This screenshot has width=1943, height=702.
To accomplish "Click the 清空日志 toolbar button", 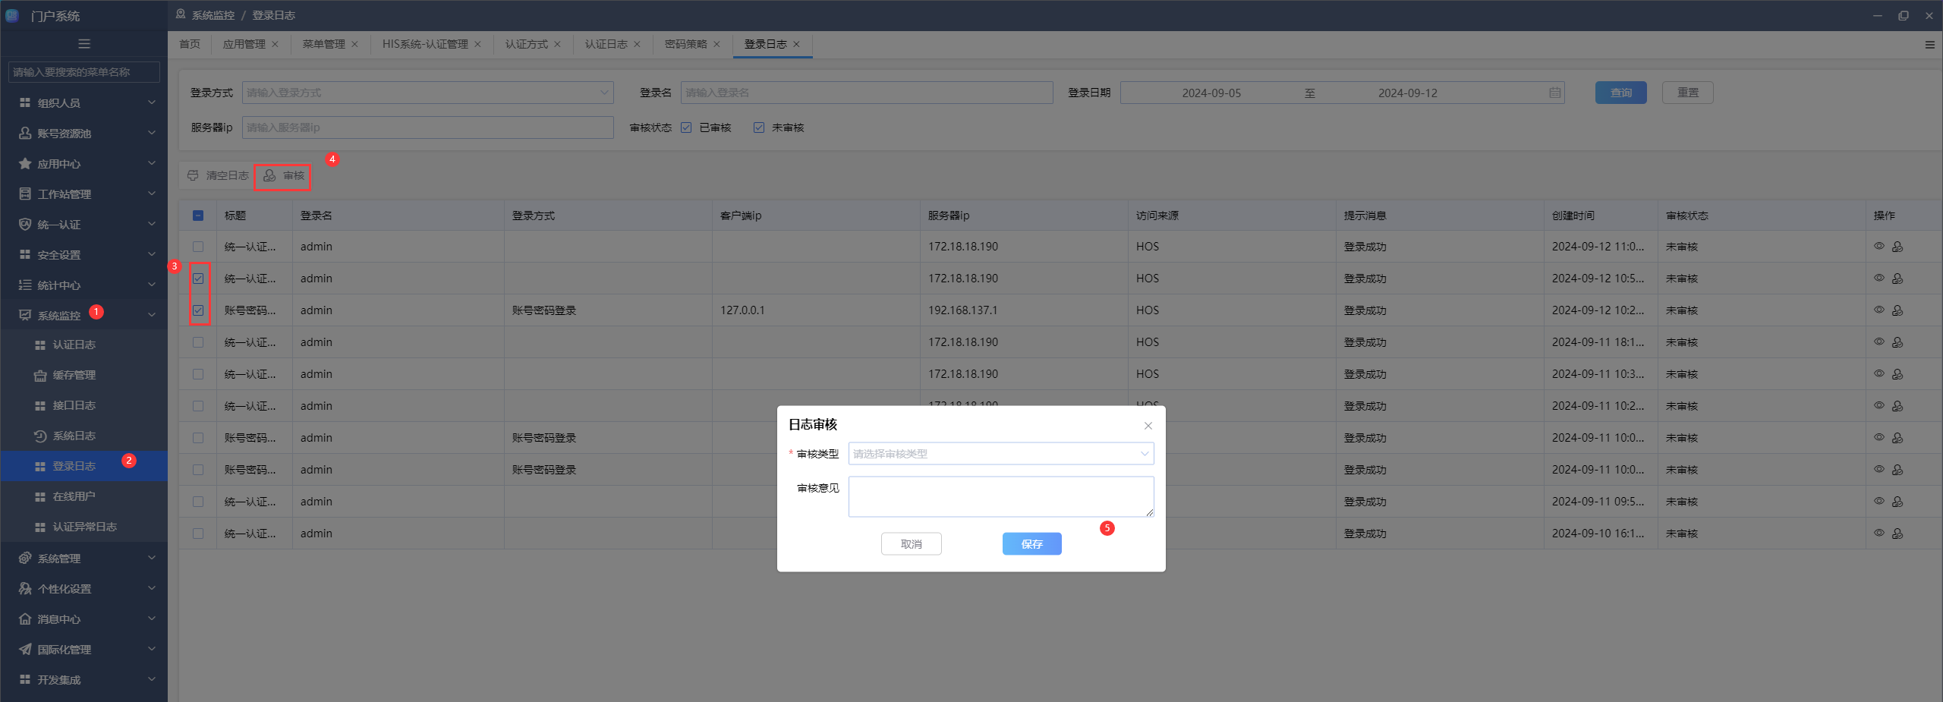I will coord(218,176).
